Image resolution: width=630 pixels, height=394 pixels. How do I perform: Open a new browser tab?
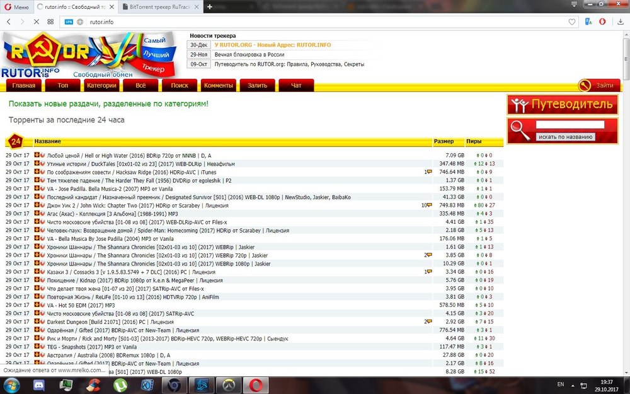[x=210, y=7]
